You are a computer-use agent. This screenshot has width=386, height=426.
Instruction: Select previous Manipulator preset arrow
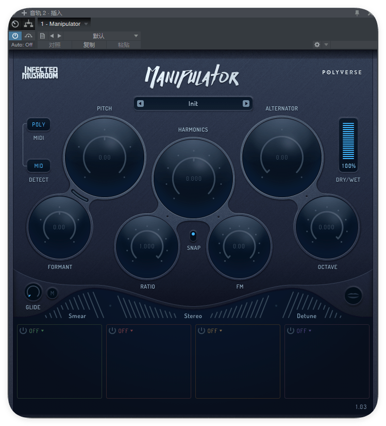point(140,103)
